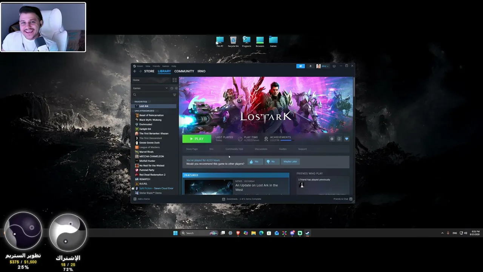Open the Games menu
This screenshot has width=483, height=272.
(x=166, y=66)
